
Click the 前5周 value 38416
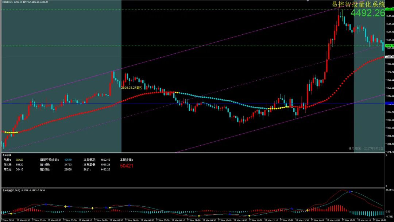[19, 169]
